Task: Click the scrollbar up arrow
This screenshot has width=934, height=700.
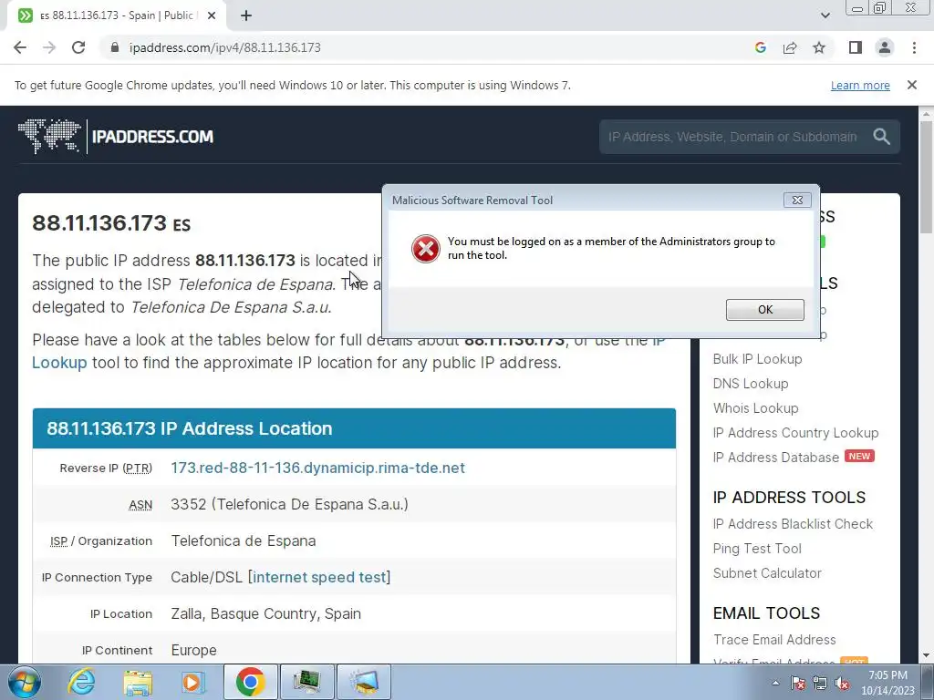Action: (926, 113)
